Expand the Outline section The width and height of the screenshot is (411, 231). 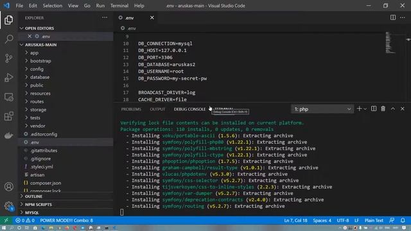pyautogui.click(x=66, y=196)
